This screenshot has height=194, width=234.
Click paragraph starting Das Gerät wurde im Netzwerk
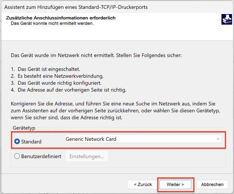[x=96, y=55]
